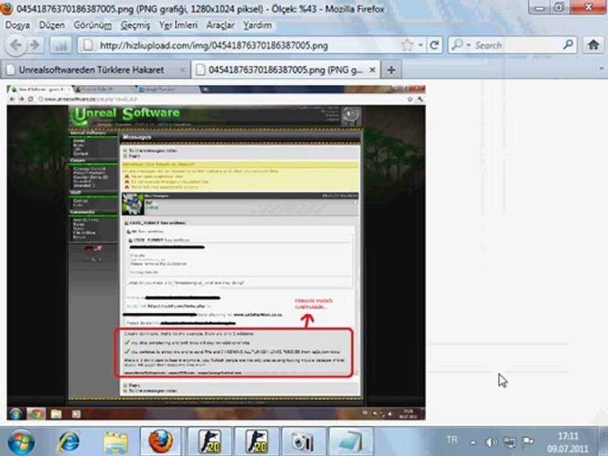Click the search magnifier submit icon
608x456 pixels.
point(568,45)
